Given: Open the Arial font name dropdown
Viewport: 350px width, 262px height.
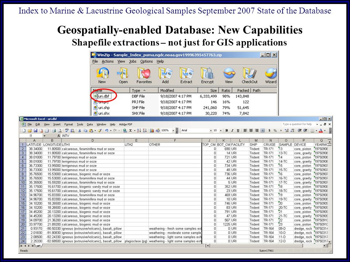Looking at the screenshot, I should 211,130.
